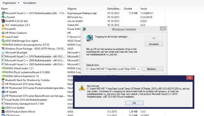Click the WinRAR 4.20 program icon
The width and height of the screenshot is (204, 116).
pos(3,21)
